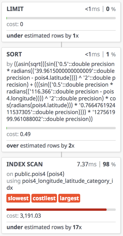Click the costliest tag badge
The width and height of the screenshot is (123, 236).
pyautogui.click(x=44, y=198)
